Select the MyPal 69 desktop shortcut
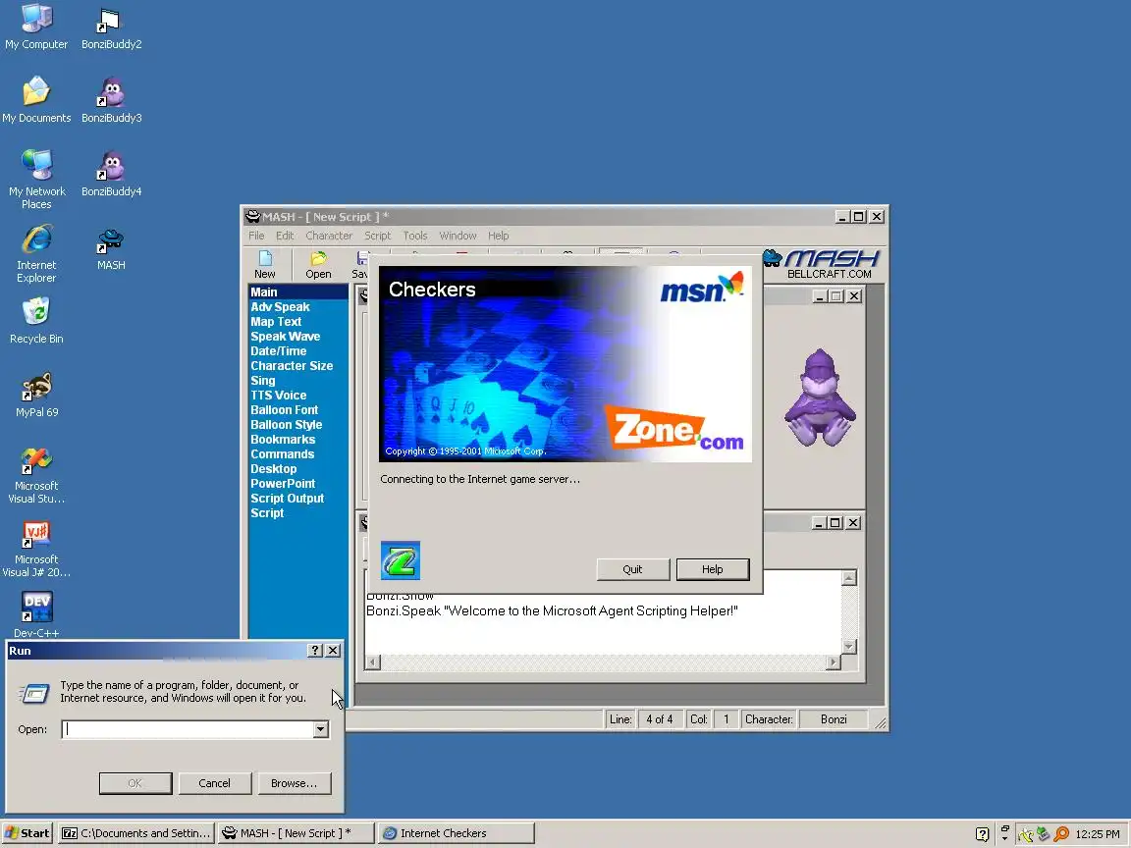The image size is (1131, 848). point(36,396)
